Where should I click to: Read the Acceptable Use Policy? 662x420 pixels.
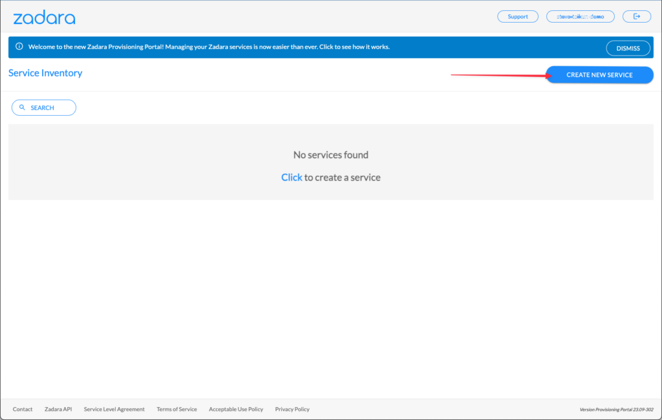coord(235,409)
